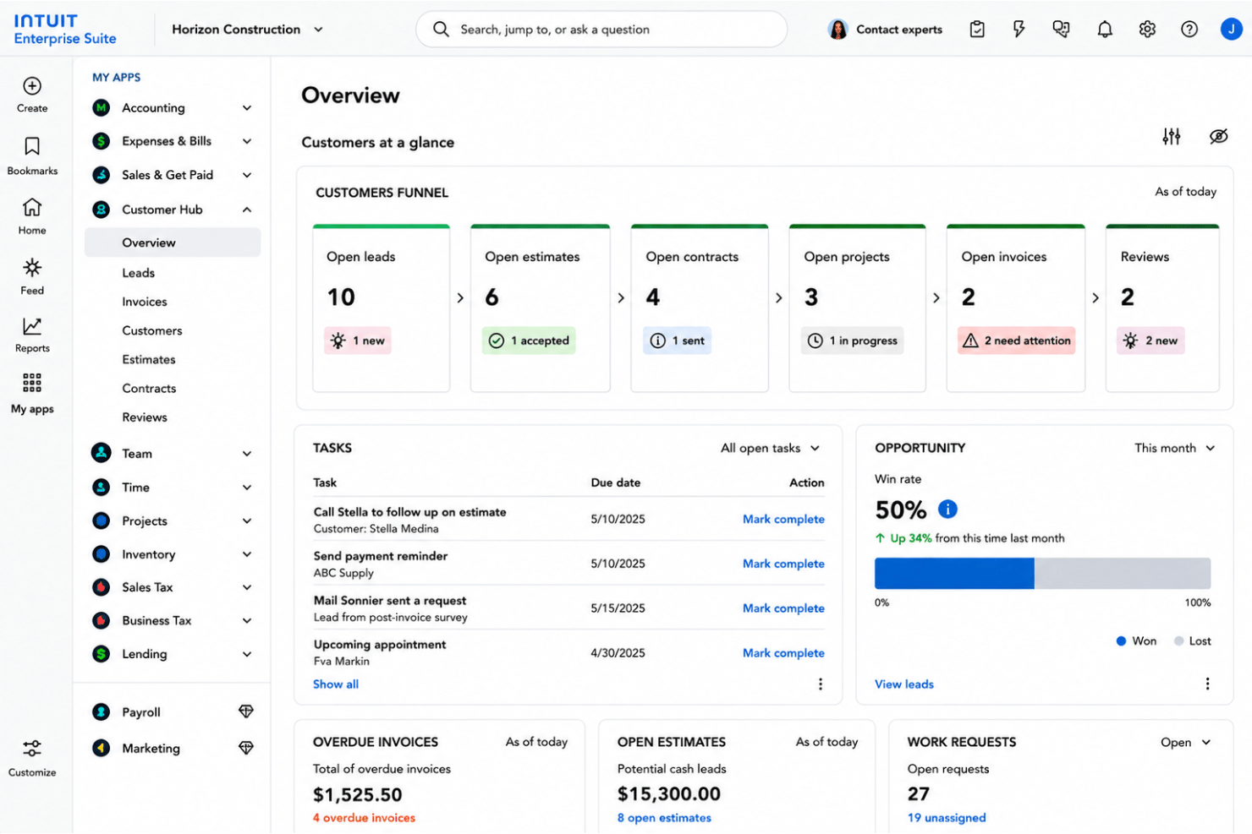Click the Marketing diamond upgrade icon
The width and height of the screenshot is (1252, 834).
[x=246, y=749]
